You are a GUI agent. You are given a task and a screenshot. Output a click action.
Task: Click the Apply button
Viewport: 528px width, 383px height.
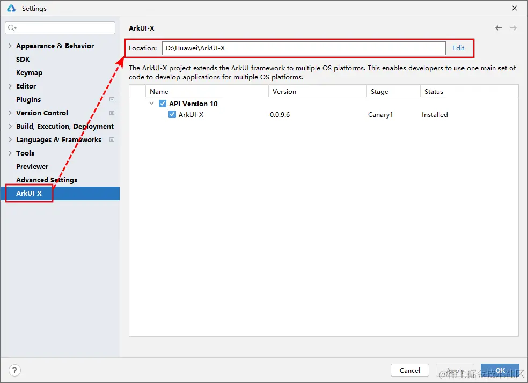point(455,370)
